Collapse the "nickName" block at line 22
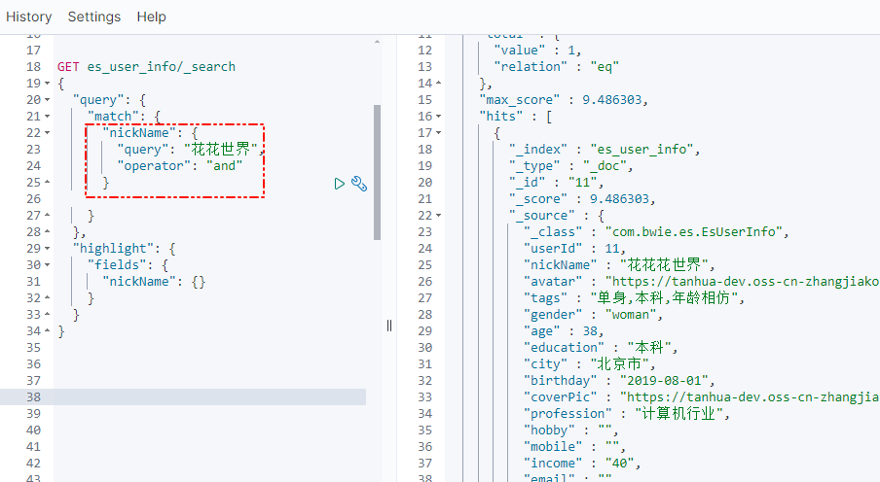The width and height of the screenshot is (880, 482). [x=47, y=133]
